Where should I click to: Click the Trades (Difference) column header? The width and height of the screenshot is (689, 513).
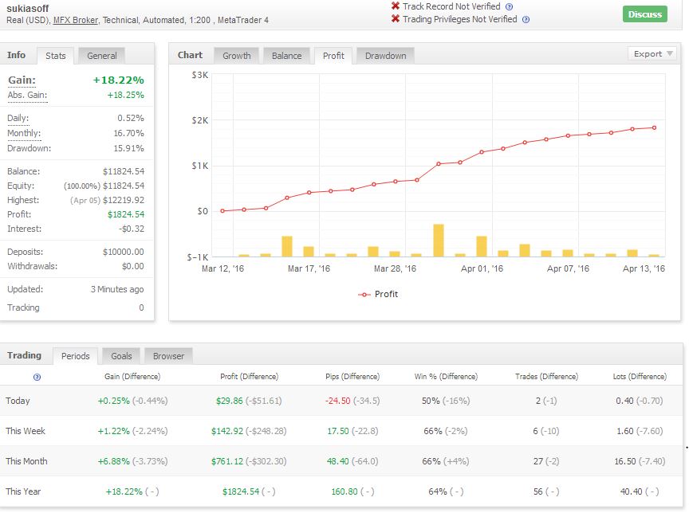[546, 377]
